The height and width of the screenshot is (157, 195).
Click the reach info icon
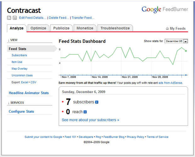pyautogui.click(x=85, y=112)
